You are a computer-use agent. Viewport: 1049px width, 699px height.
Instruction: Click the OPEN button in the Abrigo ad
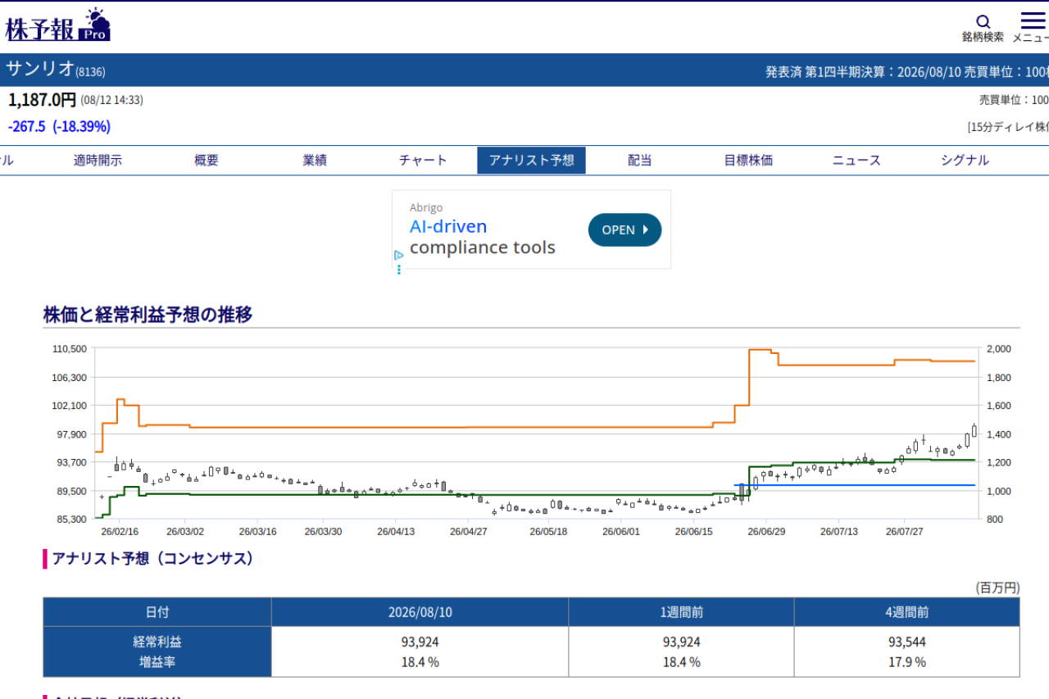click(624, 230)
